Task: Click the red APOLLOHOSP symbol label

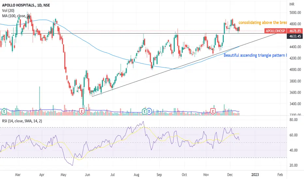Action: click(275, 31)
